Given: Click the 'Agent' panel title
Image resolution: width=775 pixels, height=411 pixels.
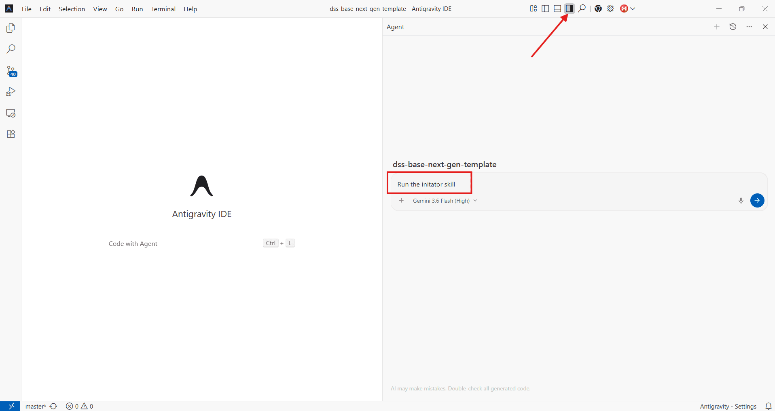Looking at the screenshot, I should 395,27.
